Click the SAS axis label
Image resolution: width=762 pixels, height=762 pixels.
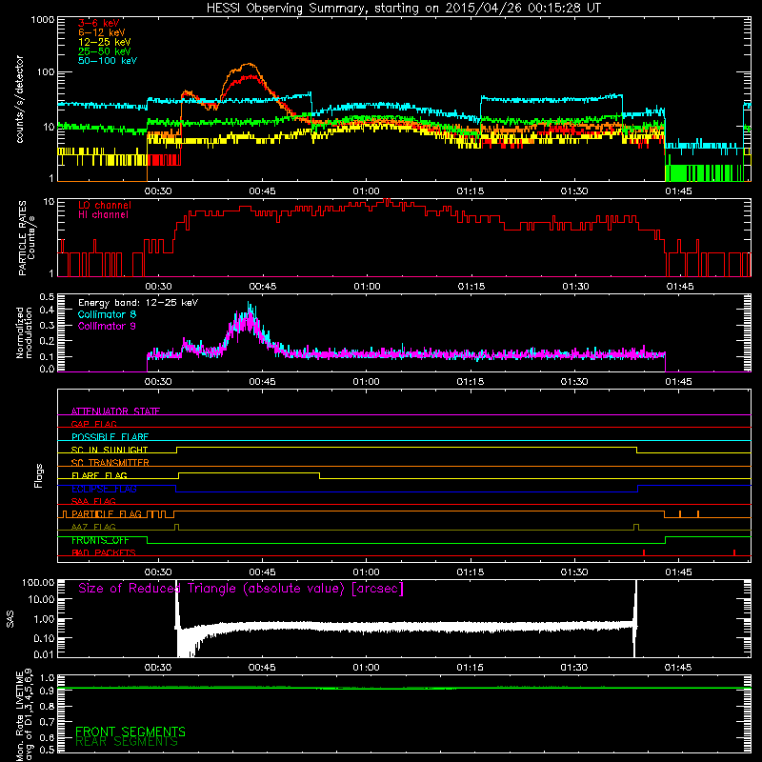(x=10, y=618)
